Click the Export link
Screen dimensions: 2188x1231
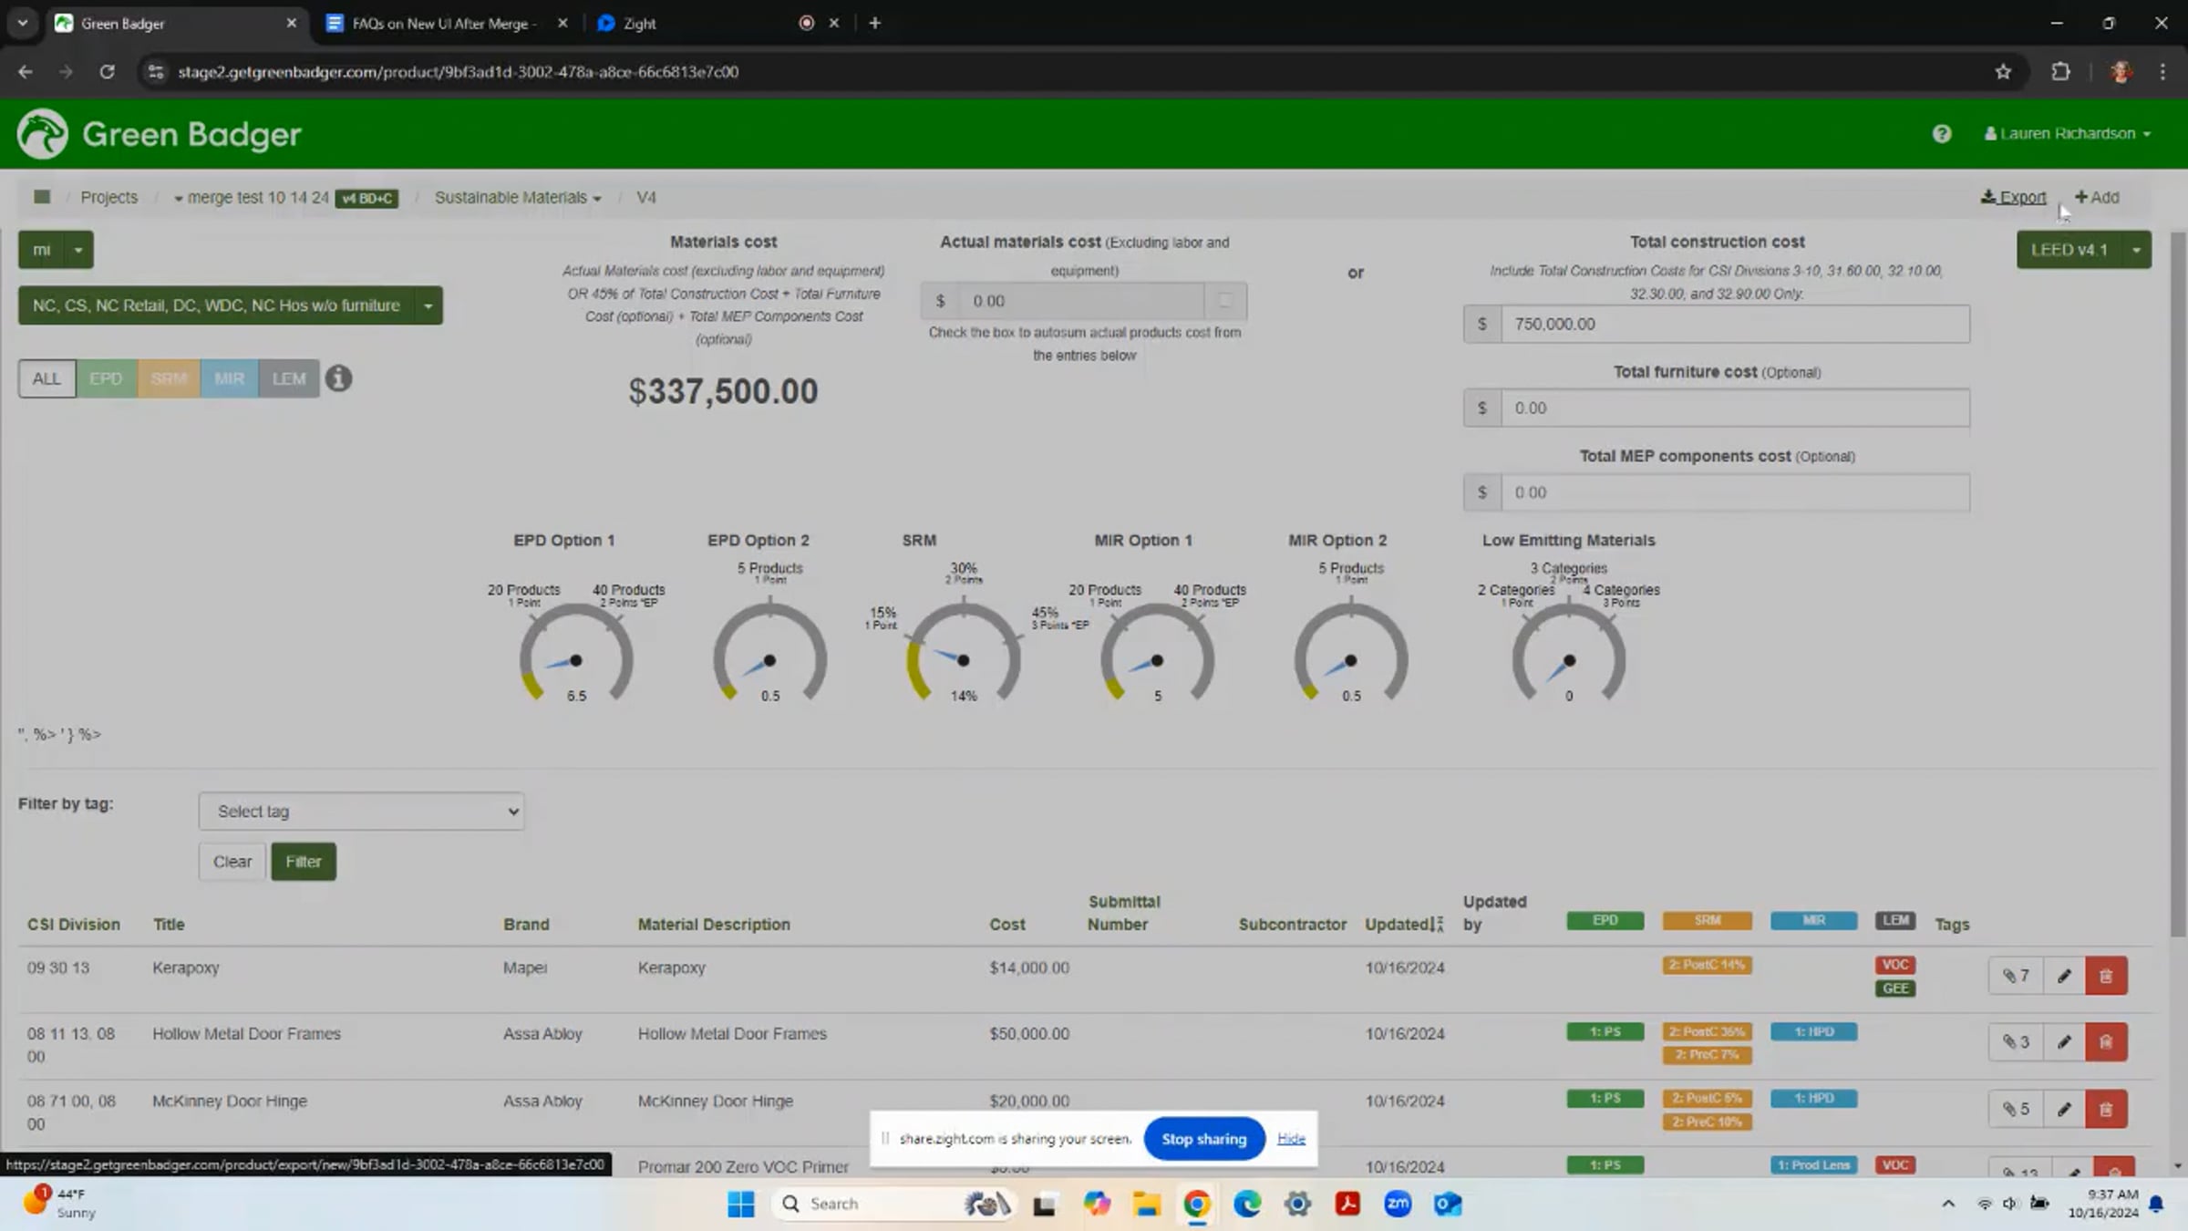[x=2013, y=198]
